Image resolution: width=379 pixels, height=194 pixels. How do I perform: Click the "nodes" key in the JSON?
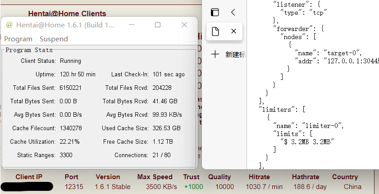(x=293, y=37)
